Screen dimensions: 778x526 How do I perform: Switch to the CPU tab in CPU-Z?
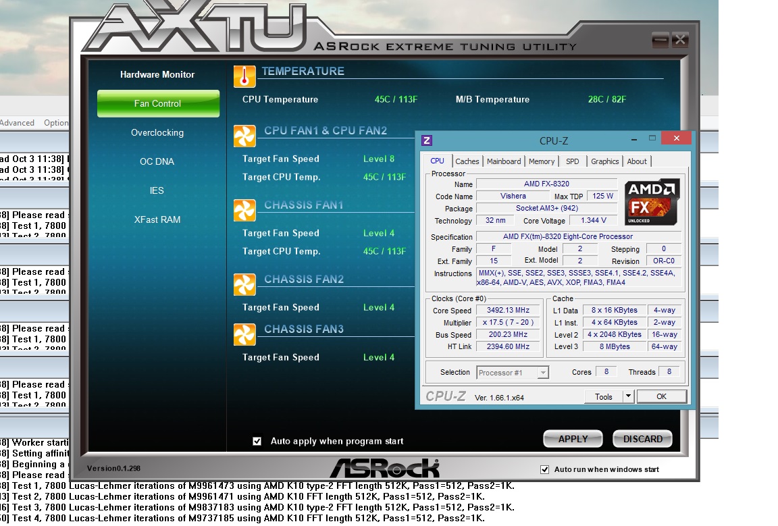437,161
